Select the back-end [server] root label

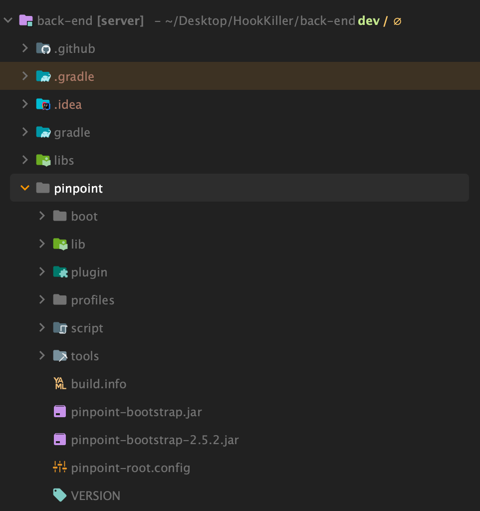(x=90, y=21)
